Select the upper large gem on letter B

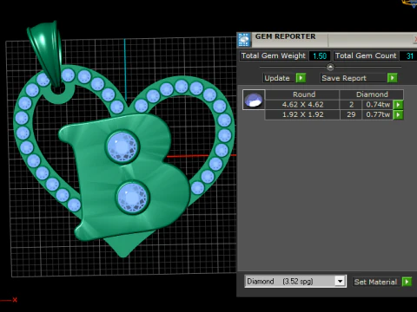pos(122,146)
